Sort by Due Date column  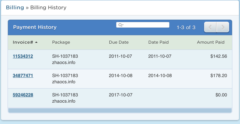[119, 42]
